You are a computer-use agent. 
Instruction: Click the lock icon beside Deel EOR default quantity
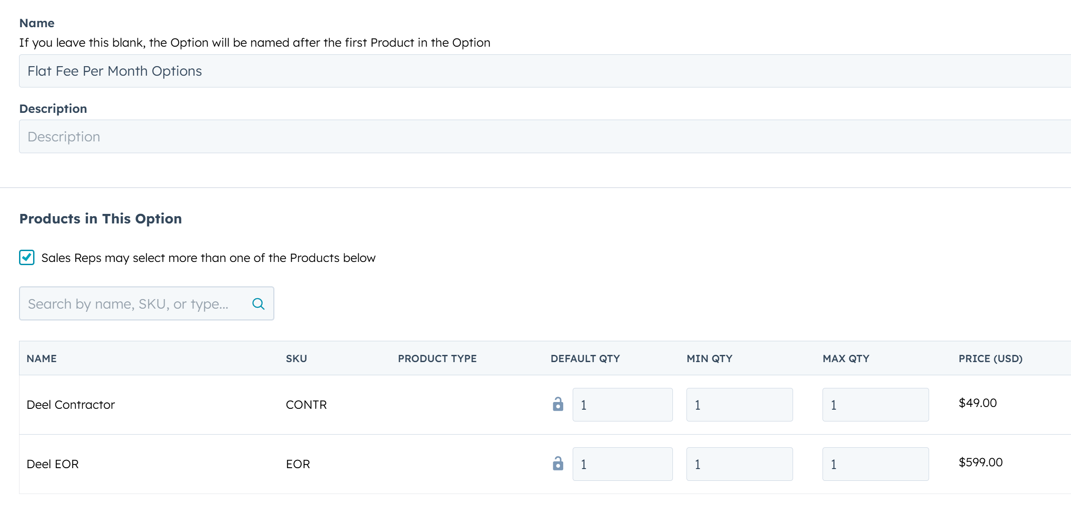tap(557, 464)
